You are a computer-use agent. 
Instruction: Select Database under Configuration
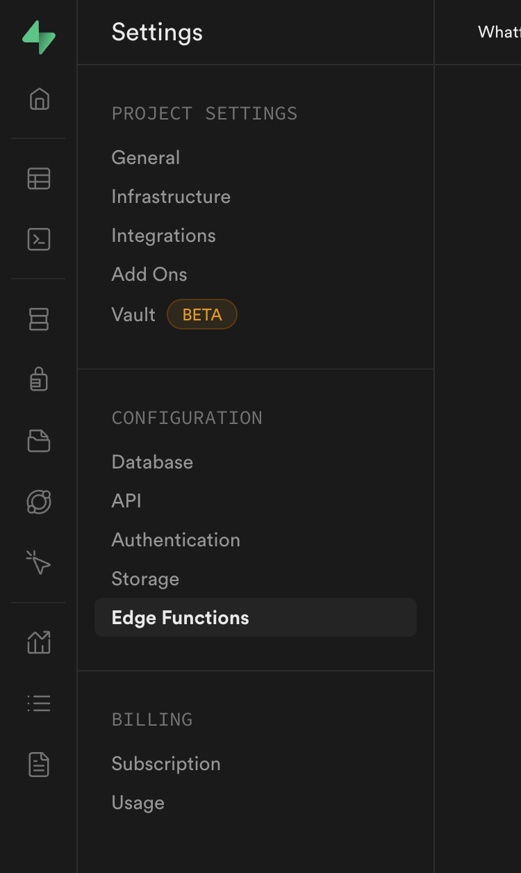[152, 462]
